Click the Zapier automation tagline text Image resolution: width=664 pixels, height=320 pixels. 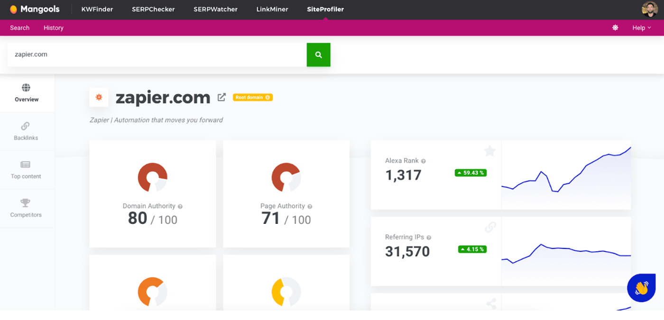point(156,120)
